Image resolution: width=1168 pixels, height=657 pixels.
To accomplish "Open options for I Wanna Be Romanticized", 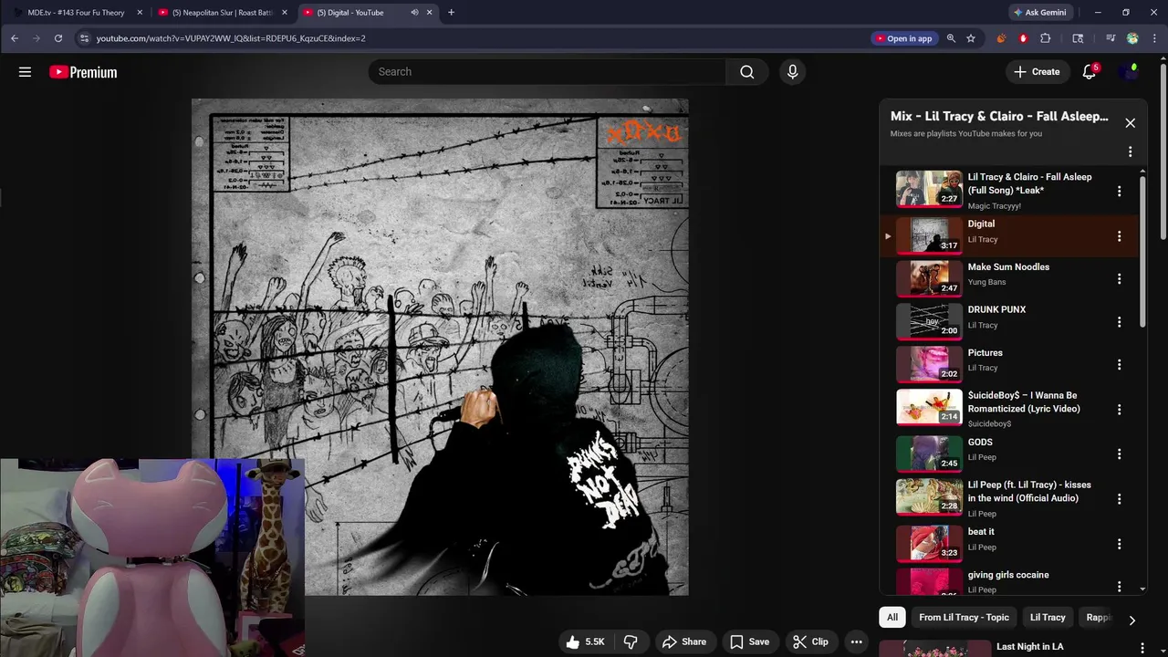I will pos(1119,410).
